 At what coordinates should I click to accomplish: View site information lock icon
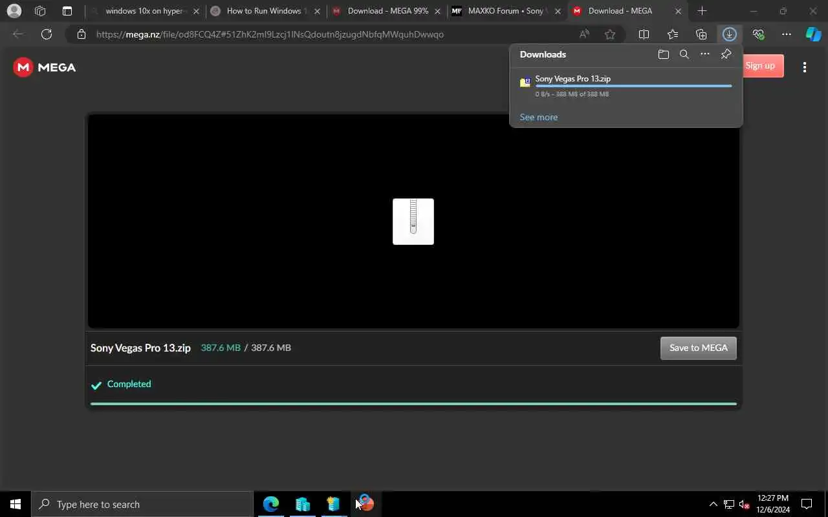pos(81,34)
